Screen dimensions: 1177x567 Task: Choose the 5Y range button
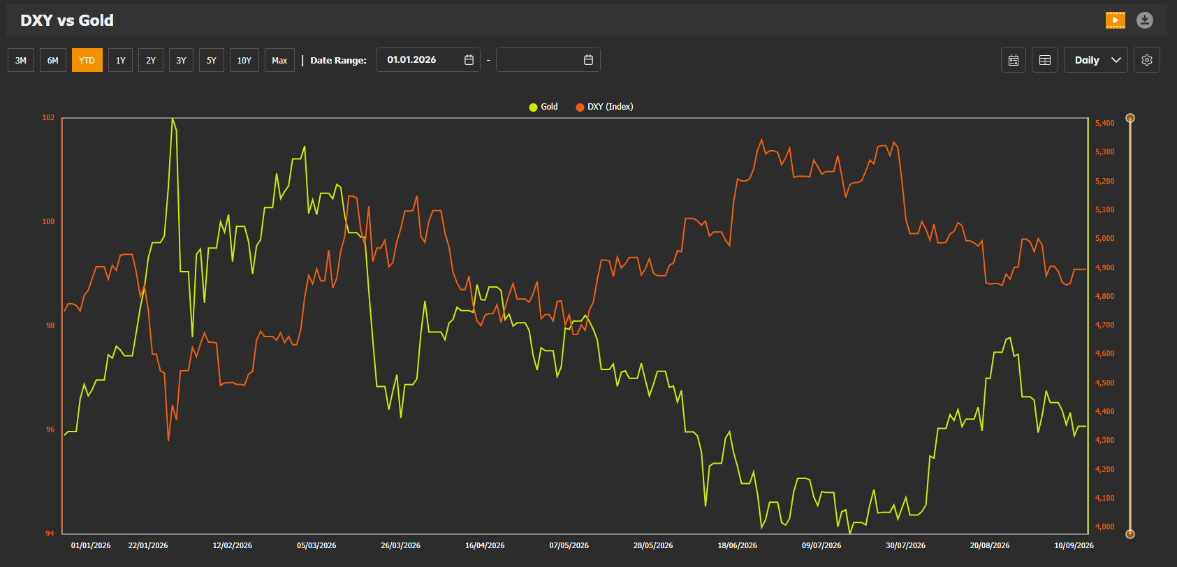point(212,60)
